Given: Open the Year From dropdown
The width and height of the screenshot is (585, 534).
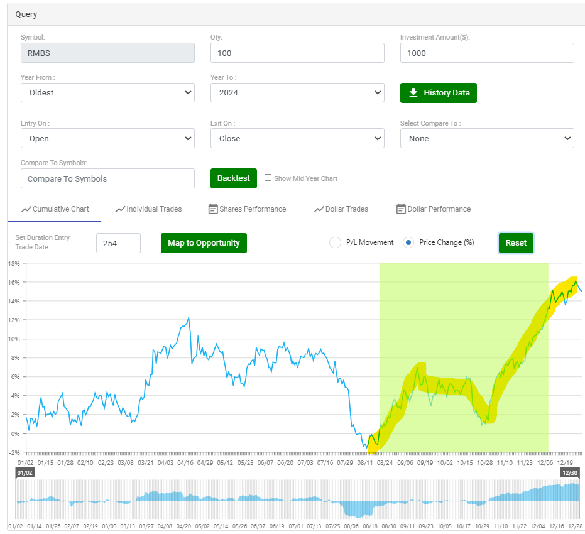Looking at the screenshot, I should tap(107, 92).
